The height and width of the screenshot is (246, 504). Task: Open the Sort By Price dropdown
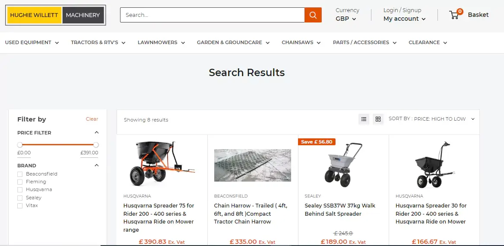coord(431,118)
